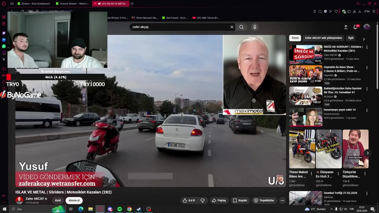Open options menu for husamyuyu yayın vakti
379x213 pixels.
pyautogui.click(x=367, y=110)
